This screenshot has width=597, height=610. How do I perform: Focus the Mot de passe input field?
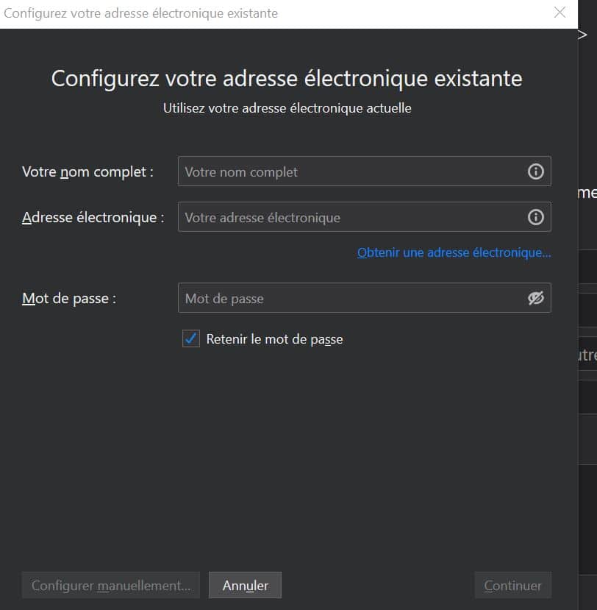(351, 298)
